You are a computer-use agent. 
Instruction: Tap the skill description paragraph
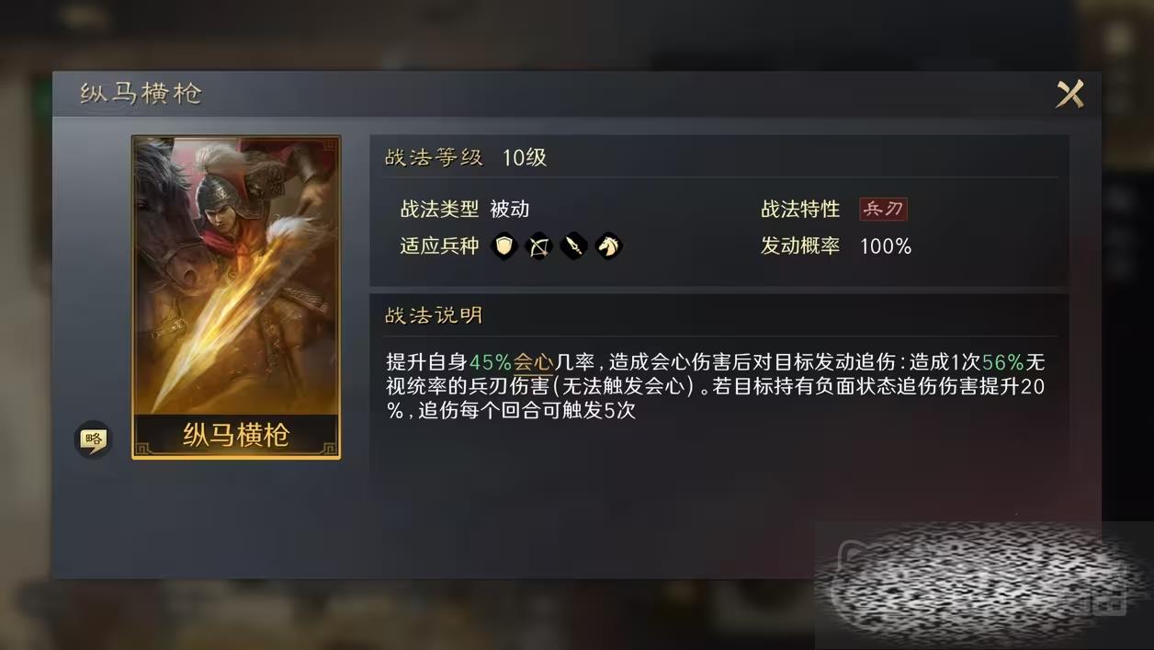coord(715,386)
